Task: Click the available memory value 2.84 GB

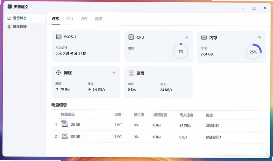Action: (x=207, y=54)
